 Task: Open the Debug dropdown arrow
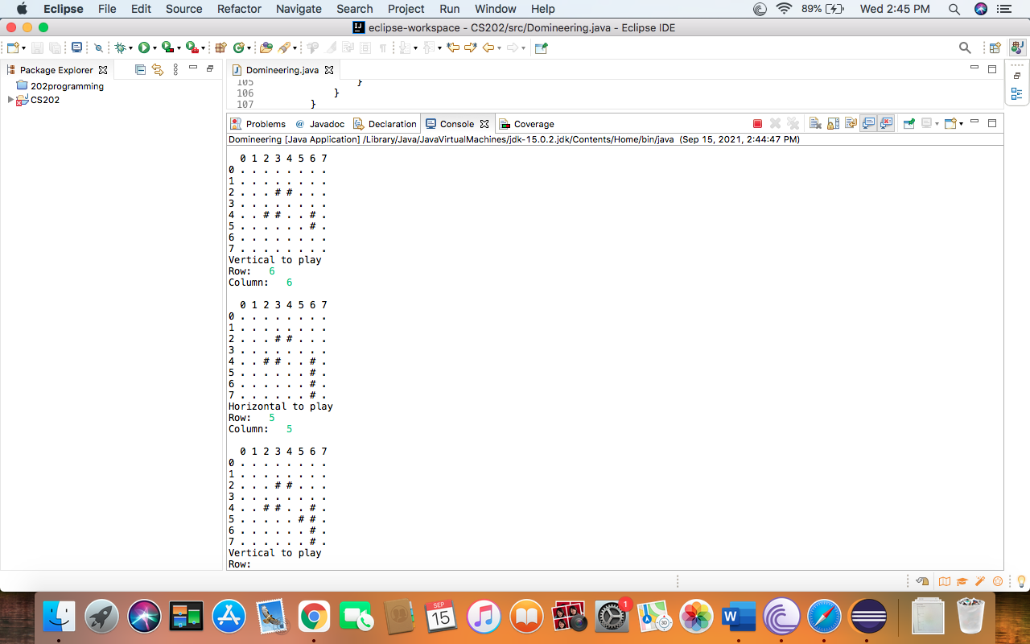[x=131, y=48]
